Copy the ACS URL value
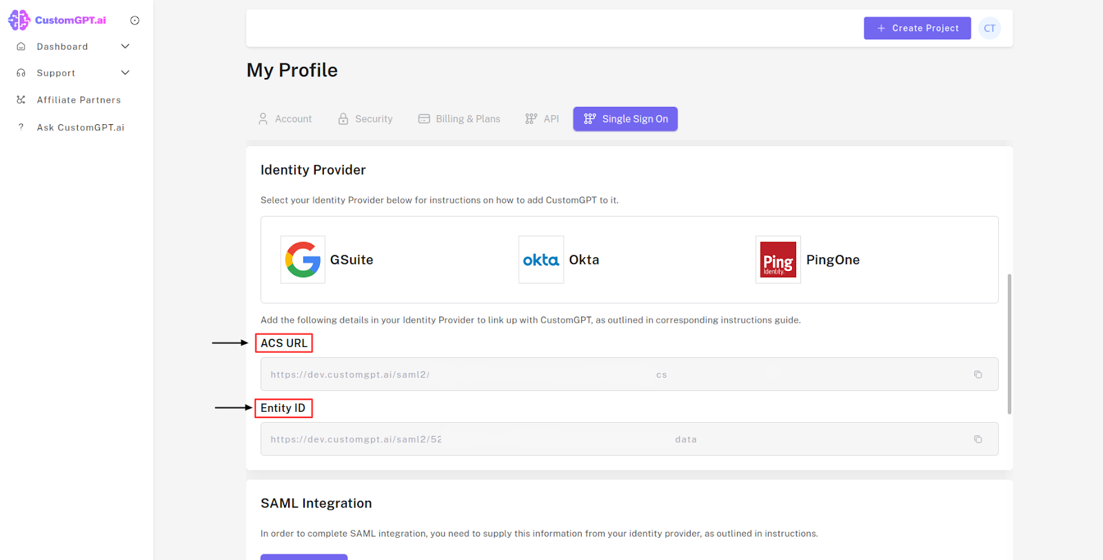Image resolution: width=1103 pixels, height=560 pixels. [978, 374]
